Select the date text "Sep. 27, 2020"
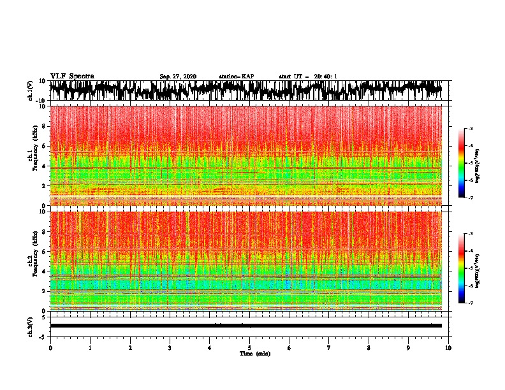Image resolution: width=505 pixels, height=390 pixels. tap(178, 76)
